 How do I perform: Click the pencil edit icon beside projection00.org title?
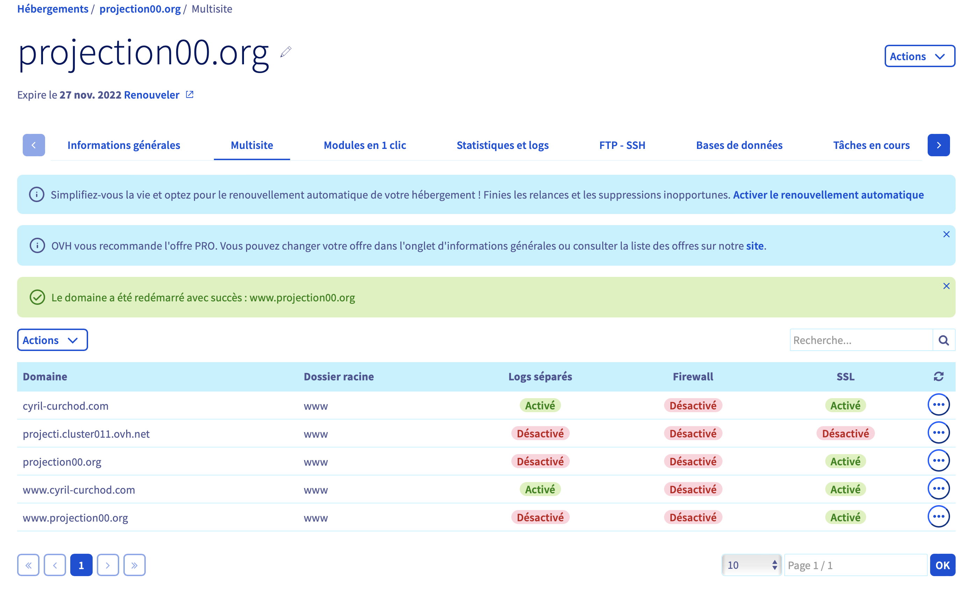tap(286, 52)
